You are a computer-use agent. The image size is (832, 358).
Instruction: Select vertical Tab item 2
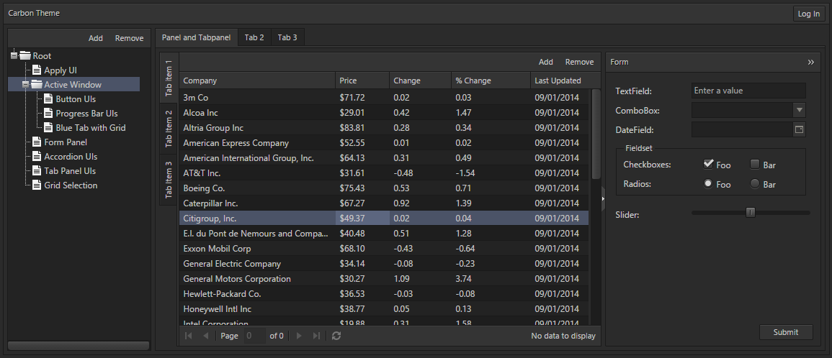[x=169, y=129]
